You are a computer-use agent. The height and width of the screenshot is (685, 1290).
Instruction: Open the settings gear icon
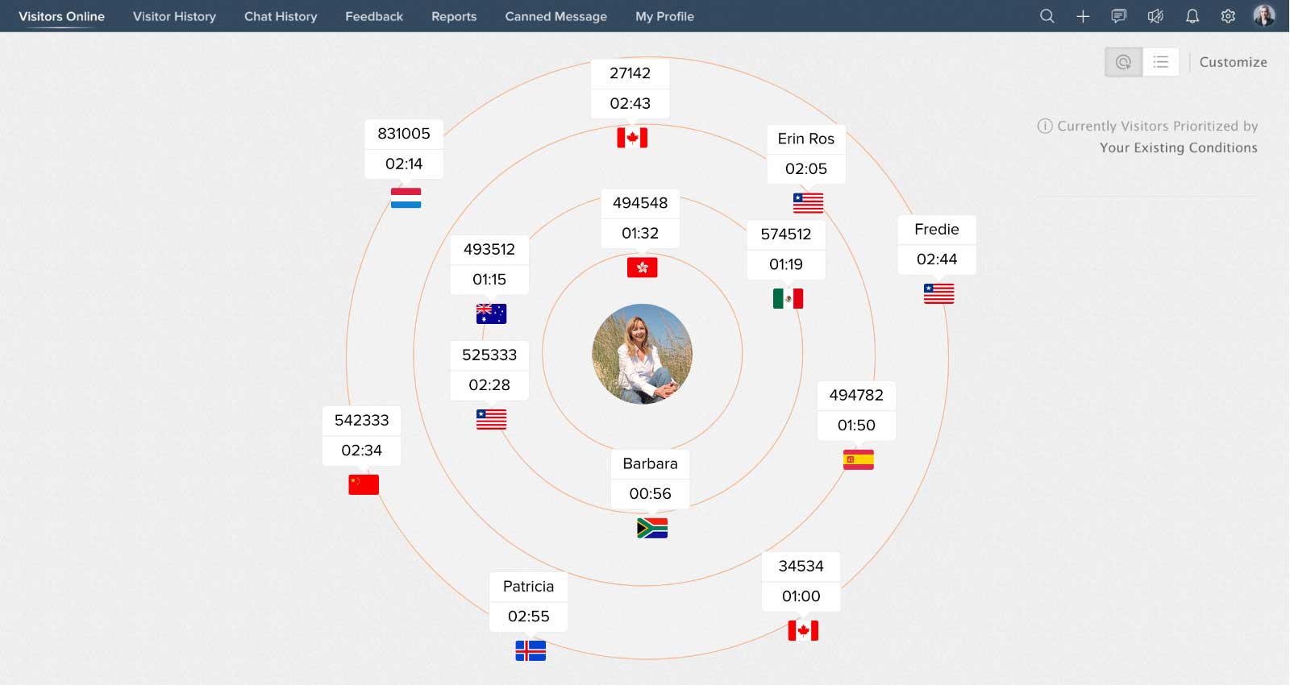point(1228,16)
